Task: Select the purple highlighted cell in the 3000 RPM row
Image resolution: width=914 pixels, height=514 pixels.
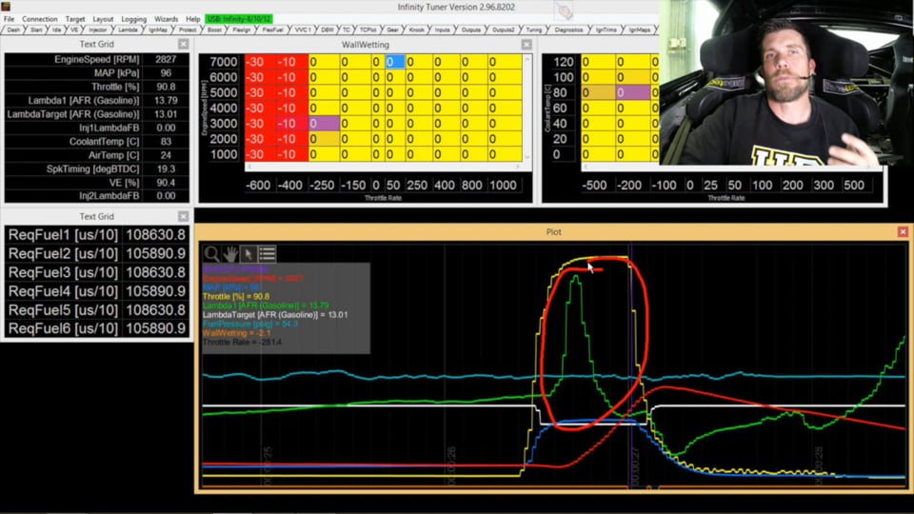Action: point(324,124)
